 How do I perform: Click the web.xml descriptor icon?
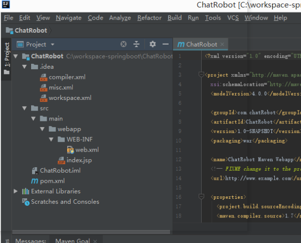(70, 150)
